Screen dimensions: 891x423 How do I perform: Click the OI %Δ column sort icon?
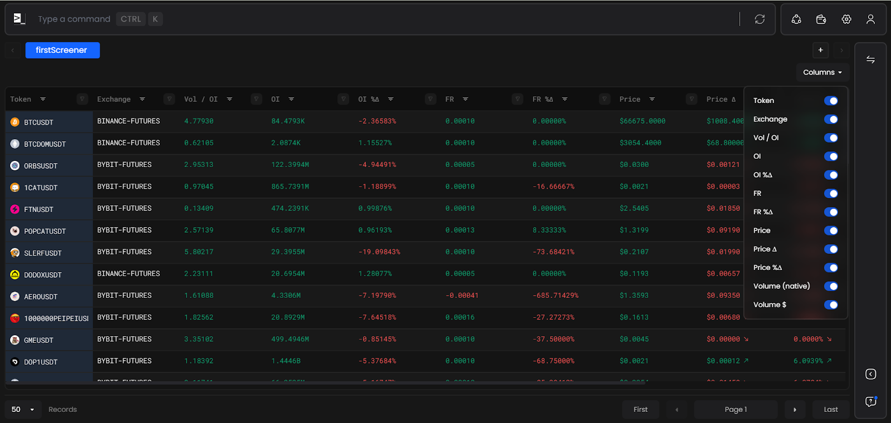click(x=390, y=99)
